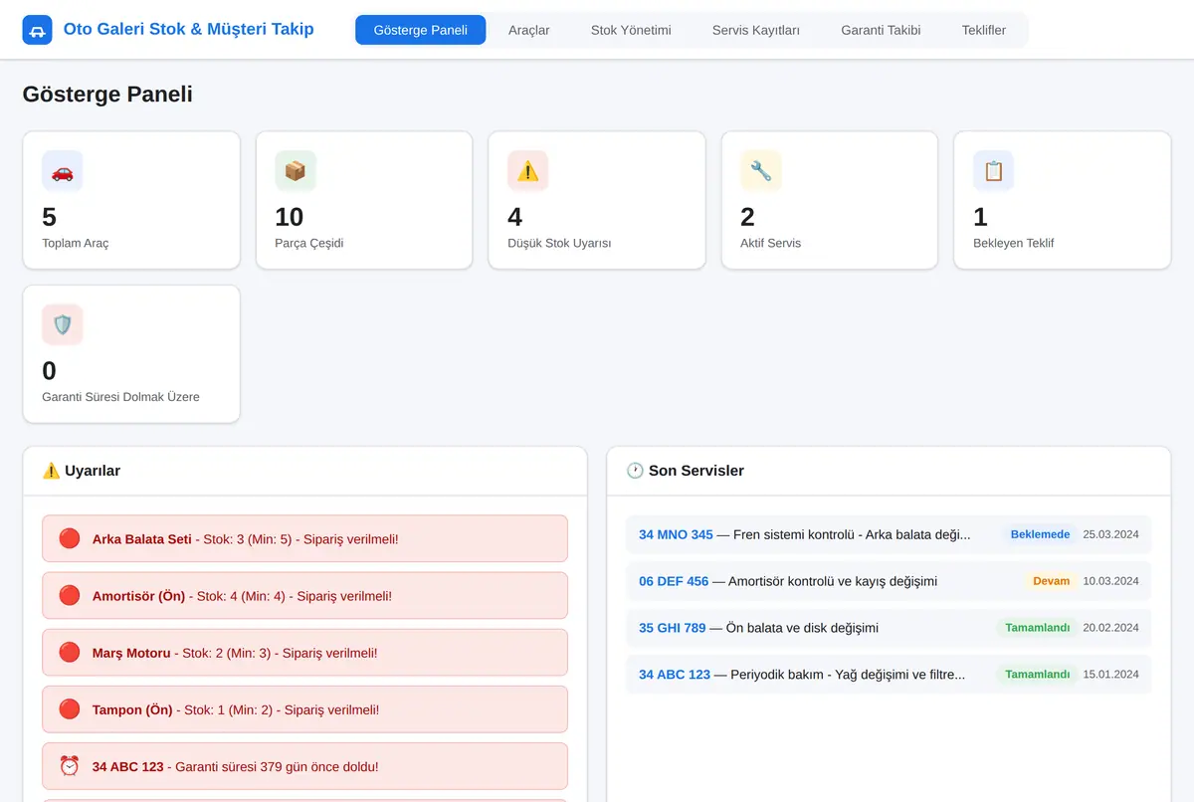Open the Gösterge Paneli tab

tap(421, 30)
